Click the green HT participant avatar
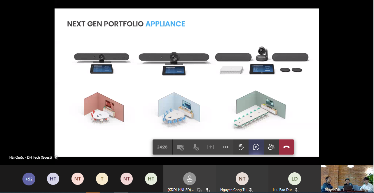The height and width of the screenshot is (193, 374). point(151,179)
